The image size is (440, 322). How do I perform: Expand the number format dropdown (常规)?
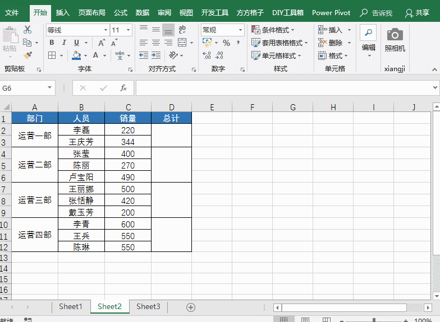pos(240,30)
